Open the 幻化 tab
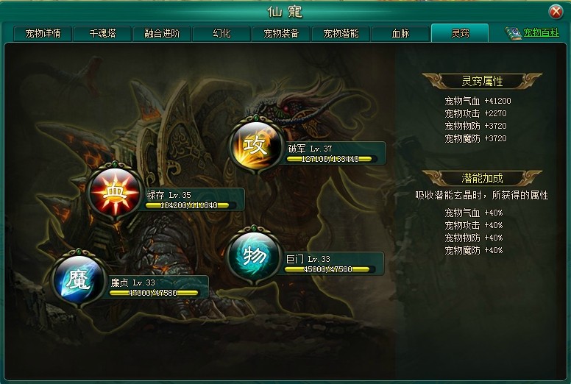The height and width of the screenshot is (384, 571). pos(221,34)
